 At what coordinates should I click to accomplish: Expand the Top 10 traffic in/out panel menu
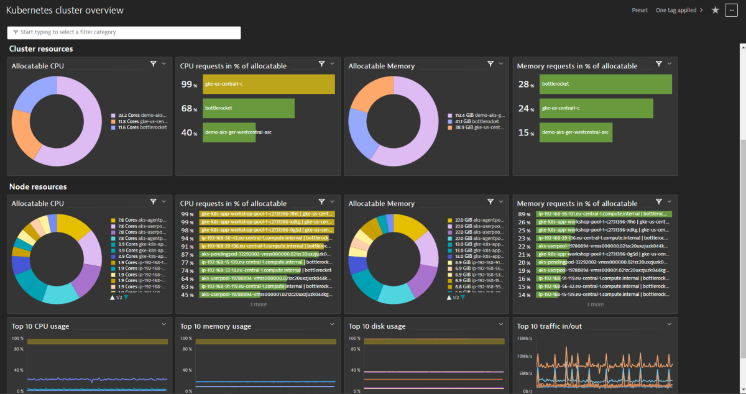[668, 324]
